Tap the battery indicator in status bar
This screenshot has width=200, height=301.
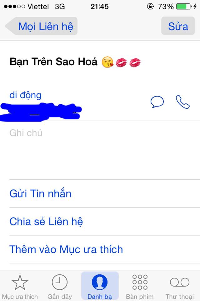tap(184, 7)
